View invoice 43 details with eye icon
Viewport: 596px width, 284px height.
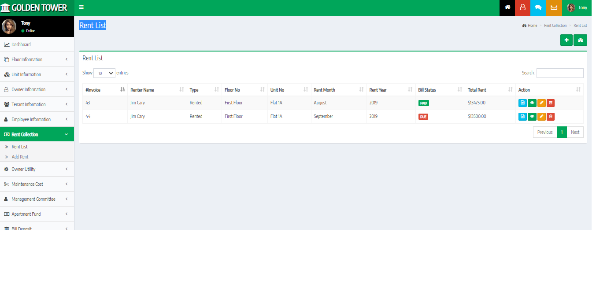pyautogui.click(x=532, y=103)
